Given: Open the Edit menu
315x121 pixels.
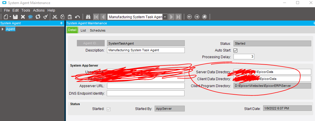Looking at the screenshot, I should point(15,10).
